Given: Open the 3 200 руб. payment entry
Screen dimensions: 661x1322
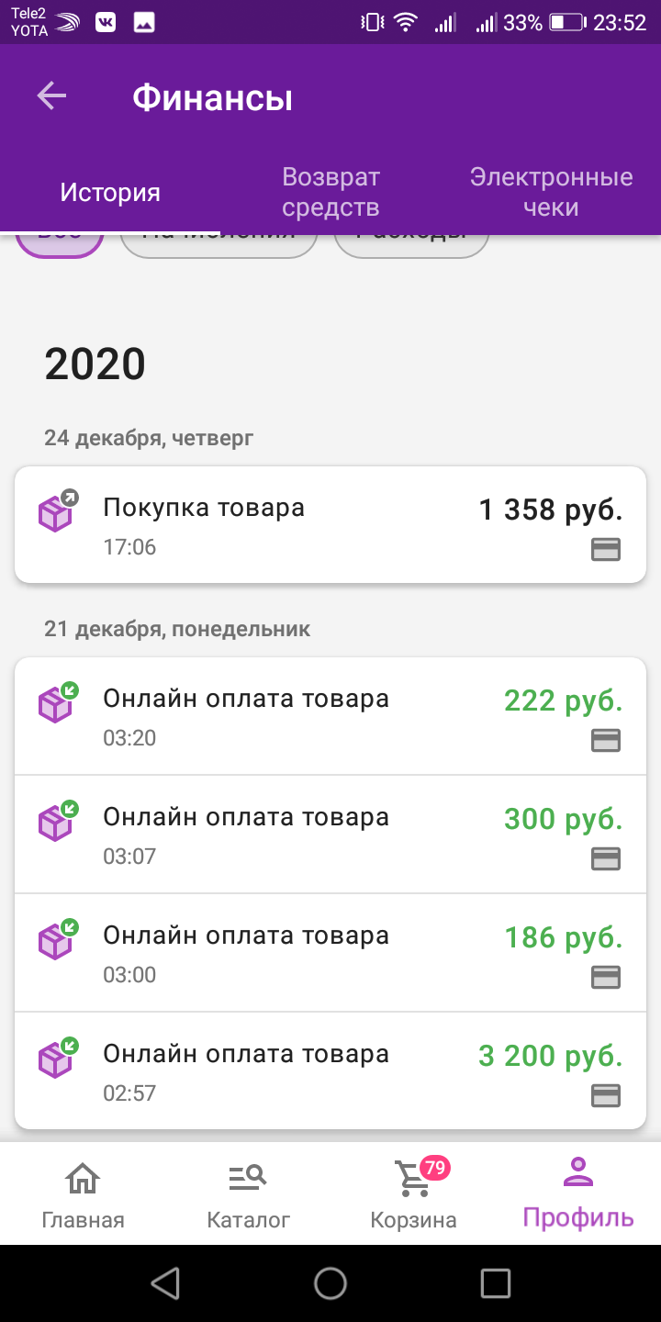Looking at the screenshot, I should click(x=330, y=1070).
